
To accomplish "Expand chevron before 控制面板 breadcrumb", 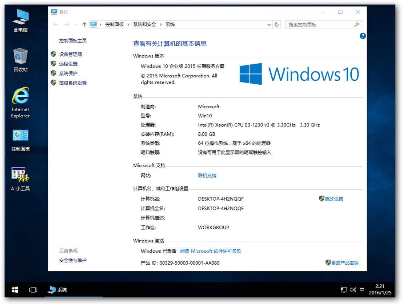I will pos(100,25).
